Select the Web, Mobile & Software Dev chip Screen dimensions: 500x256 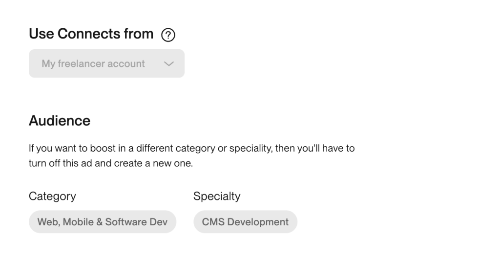point(103,222)
